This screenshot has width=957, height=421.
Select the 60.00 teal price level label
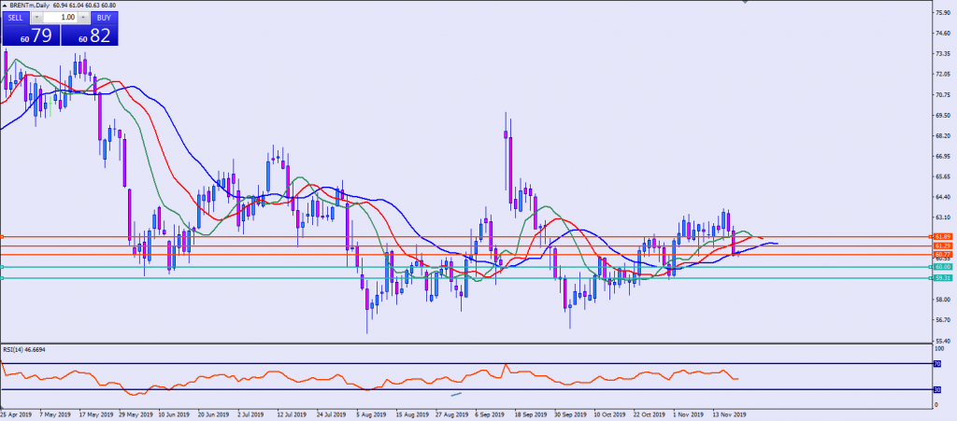[941, 267]
